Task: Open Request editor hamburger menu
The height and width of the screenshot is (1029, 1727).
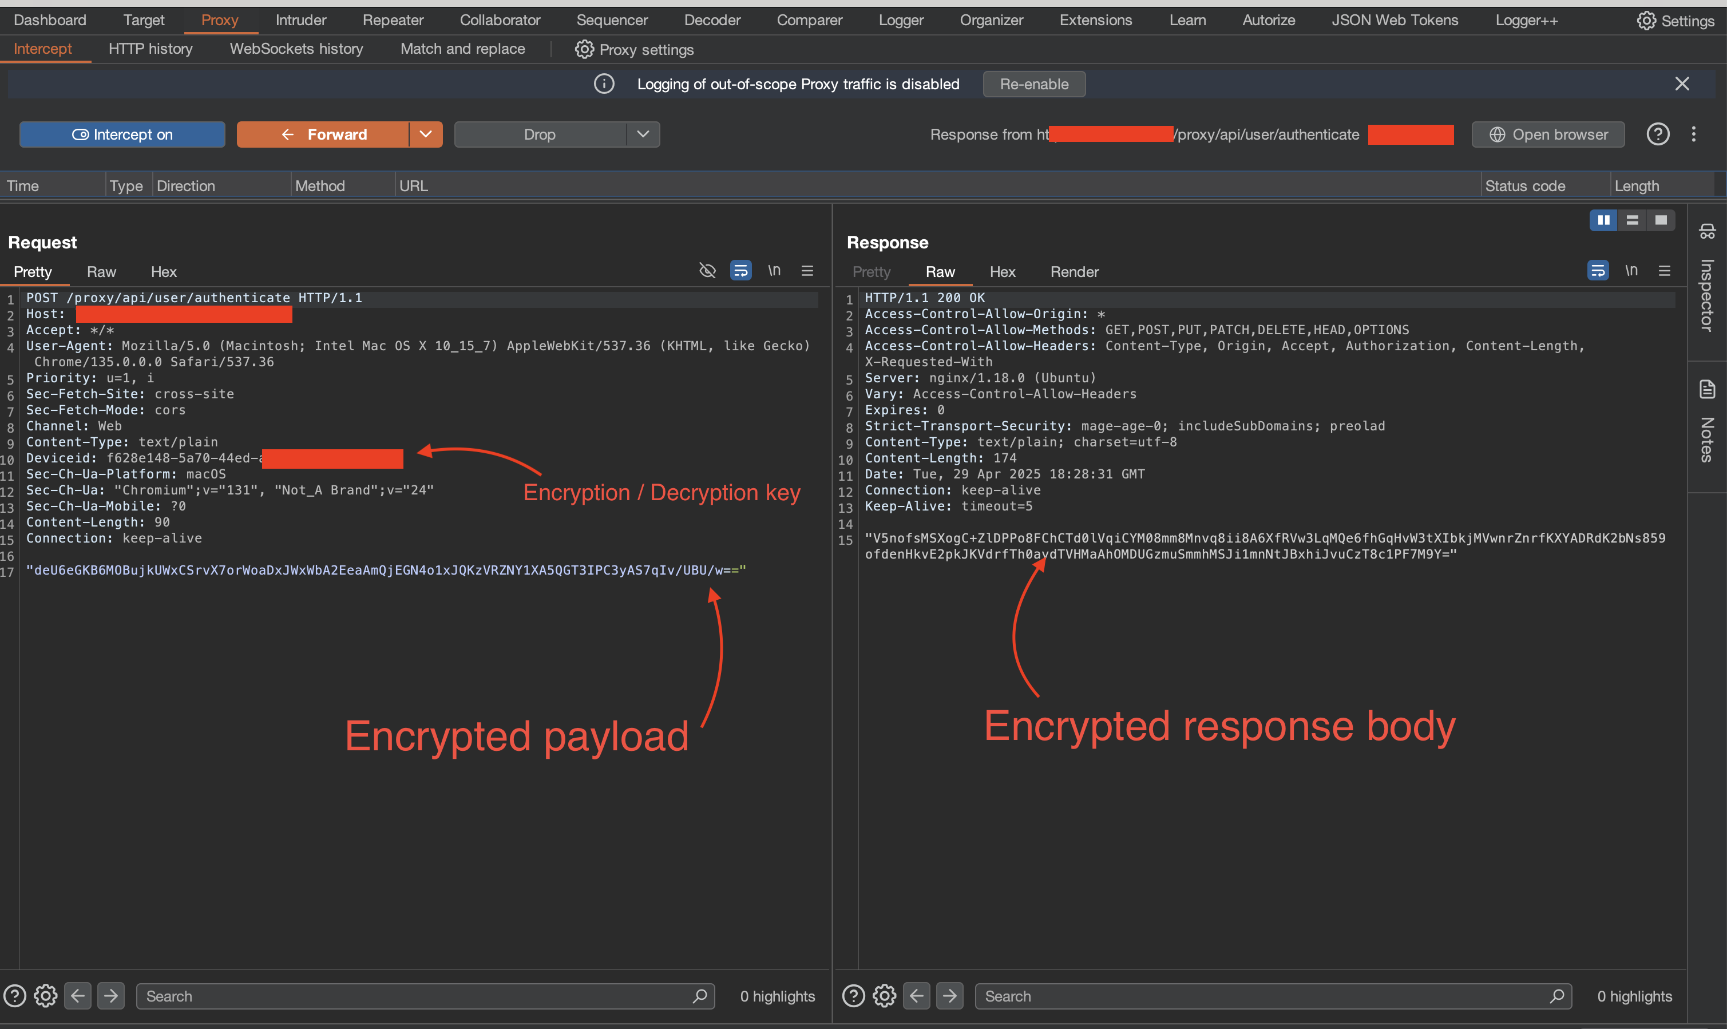Action: [807, 271]
